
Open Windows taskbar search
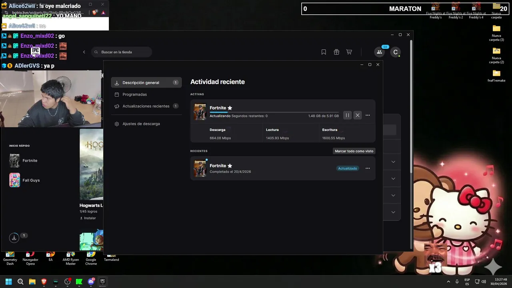[20, 282]
